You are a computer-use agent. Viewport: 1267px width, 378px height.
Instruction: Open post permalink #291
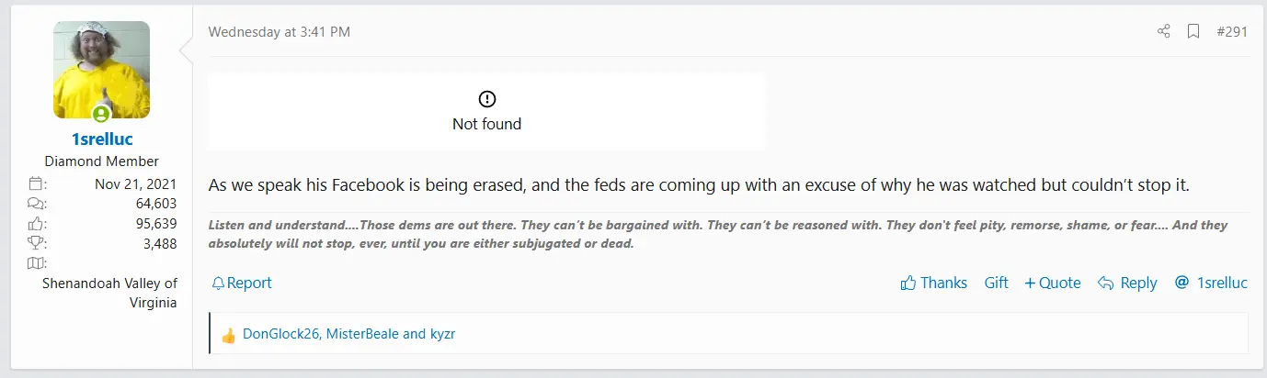point(1231,31)
